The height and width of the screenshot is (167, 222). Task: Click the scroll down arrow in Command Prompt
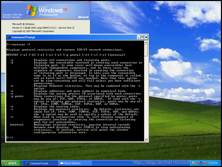point(146,140)
